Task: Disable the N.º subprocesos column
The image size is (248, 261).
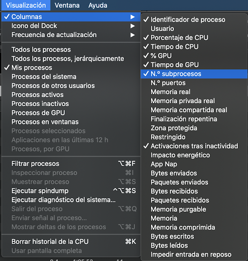Action: tap(176, 74)
